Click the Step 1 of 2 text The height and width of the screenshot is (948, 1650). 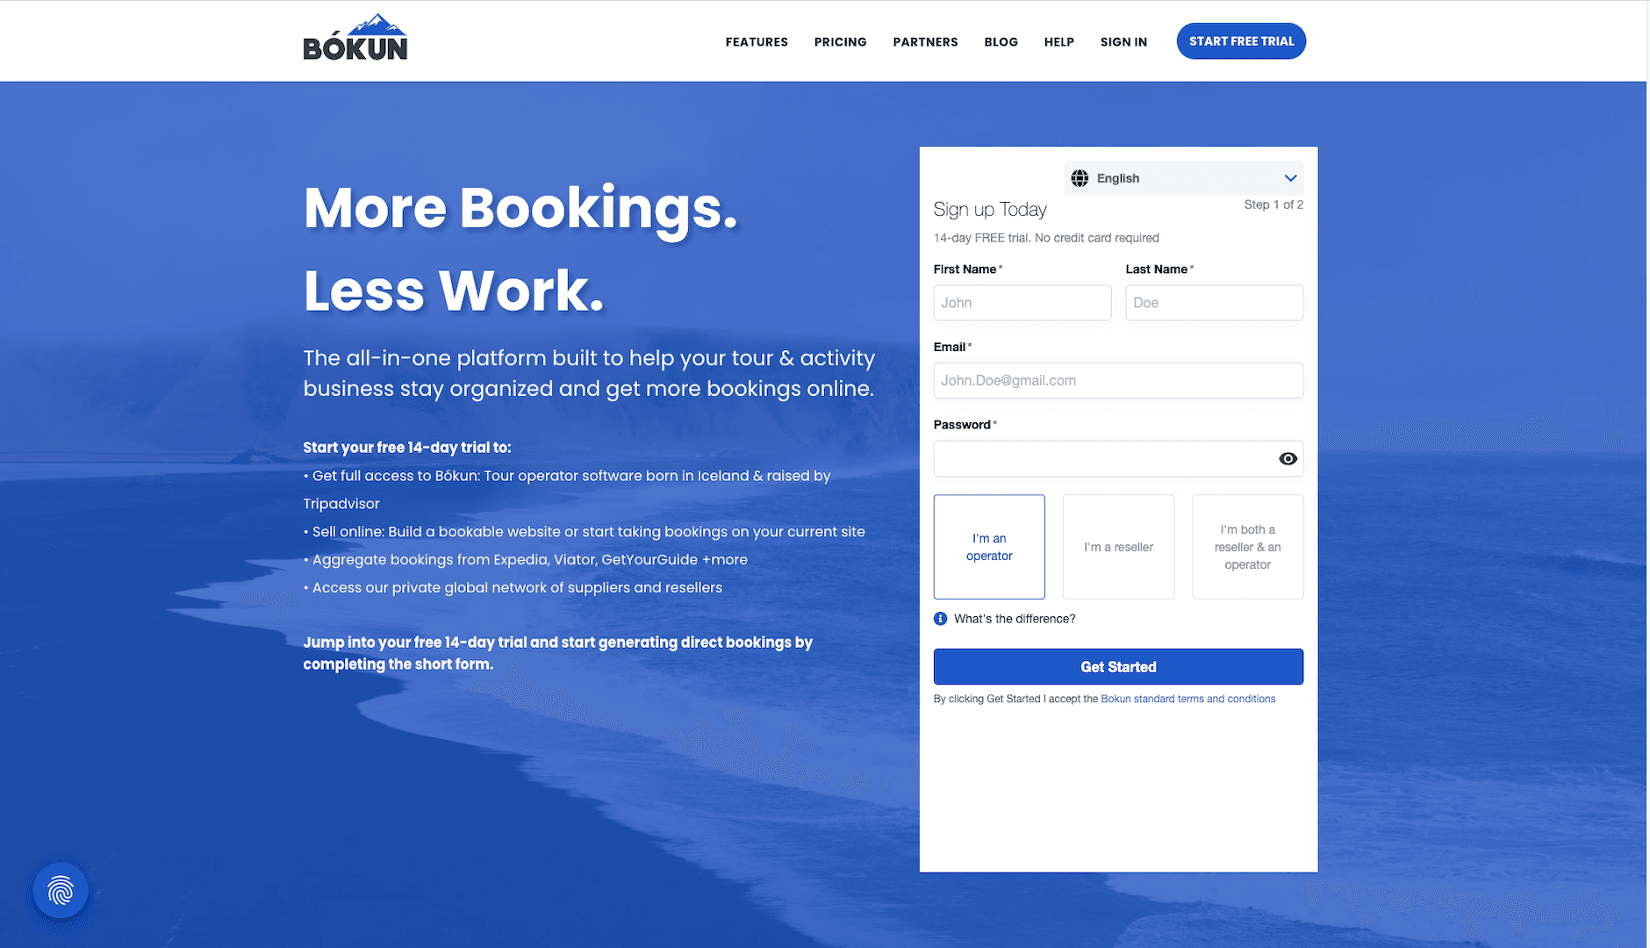[1273, 205]
